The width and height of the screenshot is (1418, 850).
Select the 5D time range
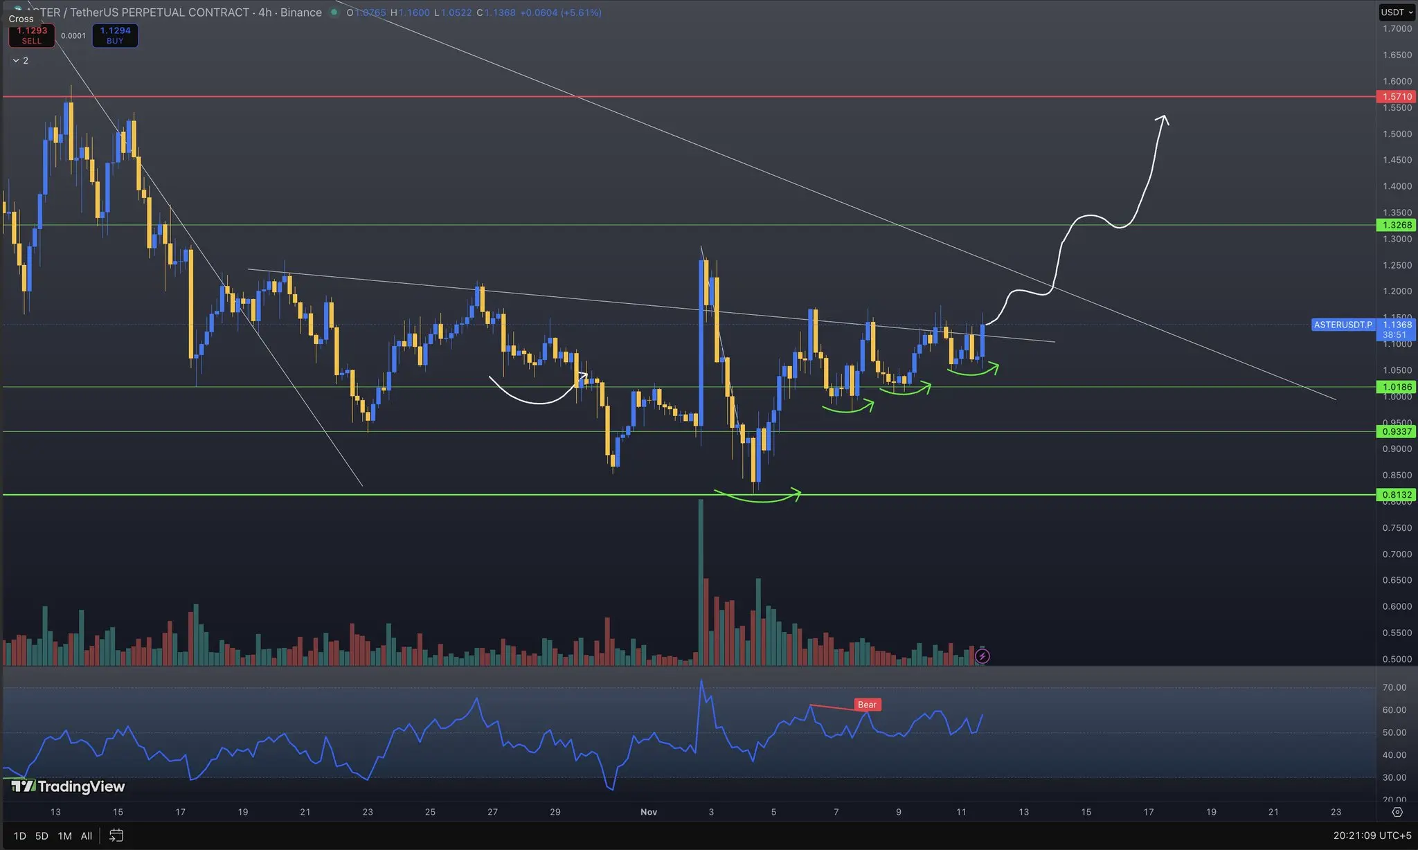click(x=42, y=835)
